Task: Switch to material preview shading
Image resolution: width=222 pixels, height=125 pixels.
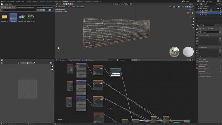Action: coord(190,7)
